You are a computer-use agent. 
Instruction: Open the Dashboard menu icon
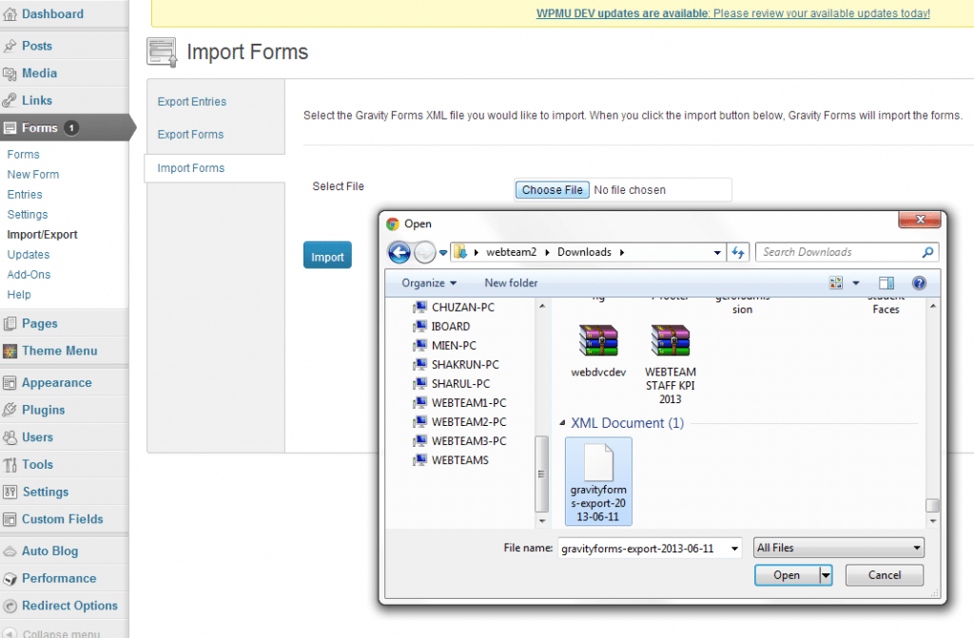pyautogui.click(x=10, y=14)
